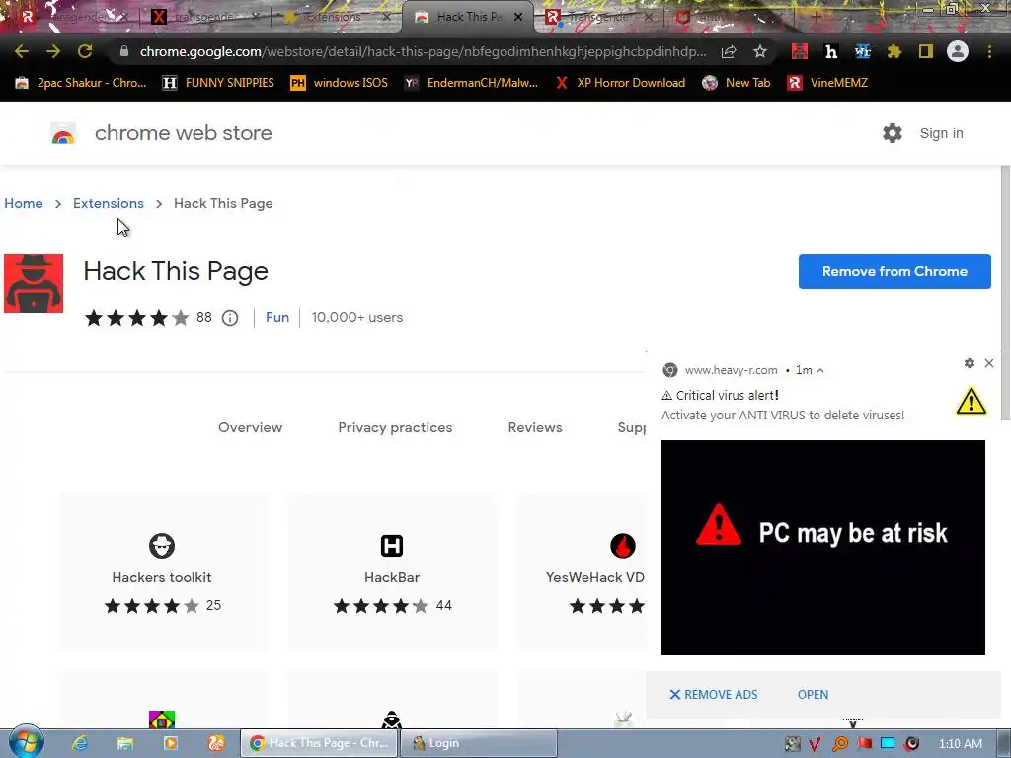Image resolution: width=1011 pixels, height=758 pixels.
Task: Open the red Hack This Page extension icon
Action: [x=800, y=51]
